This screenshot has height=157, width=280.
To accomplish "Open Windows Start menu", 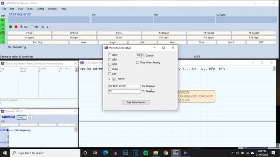I will 5,153.
